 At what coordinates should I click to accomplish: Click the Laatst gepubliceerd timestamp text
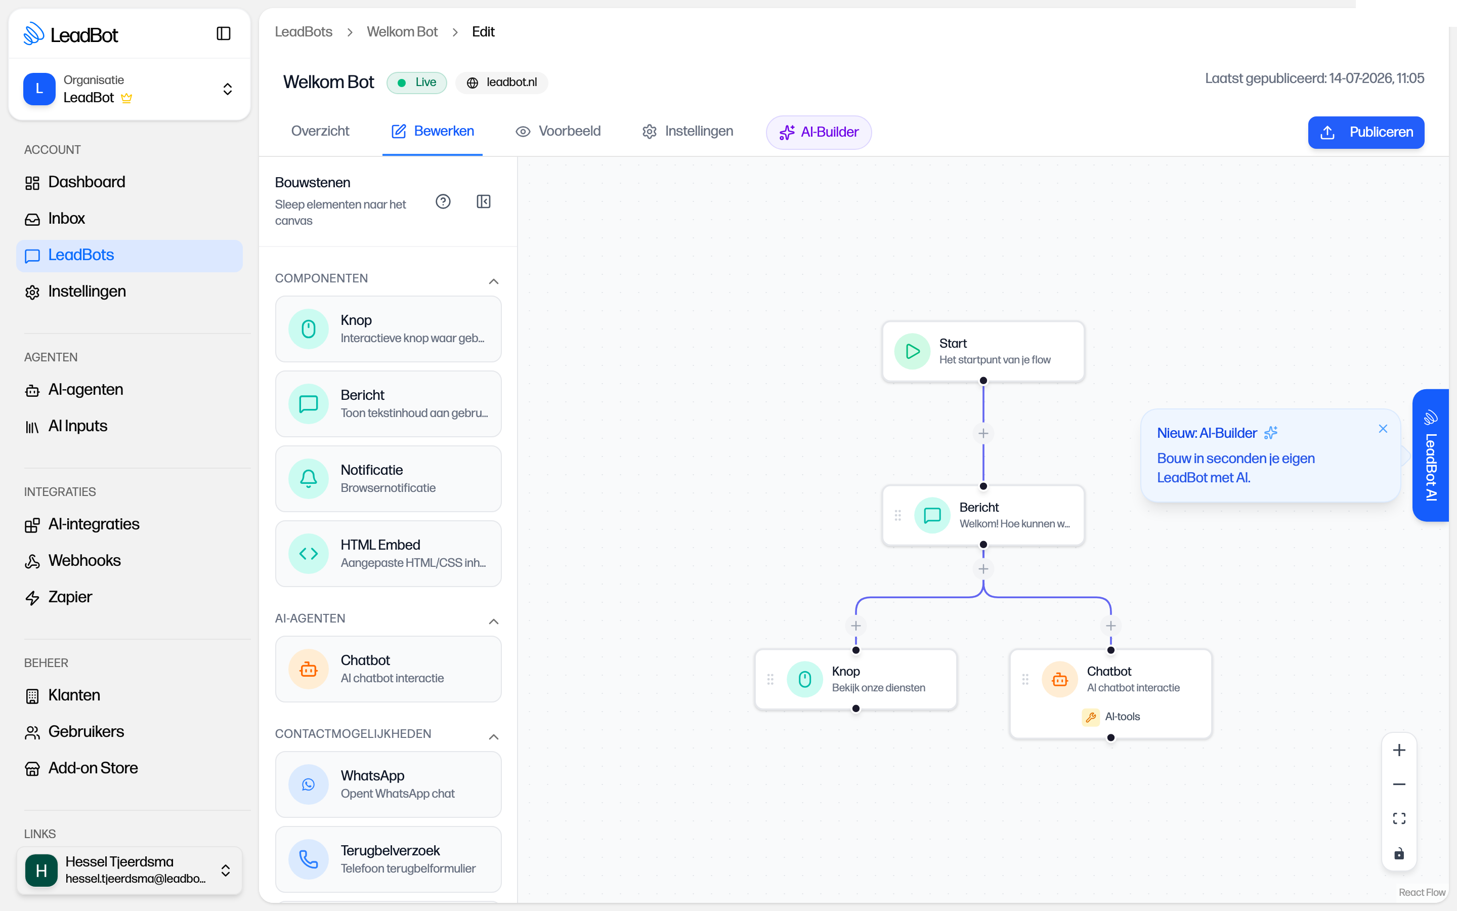(x=1314, y=78)
